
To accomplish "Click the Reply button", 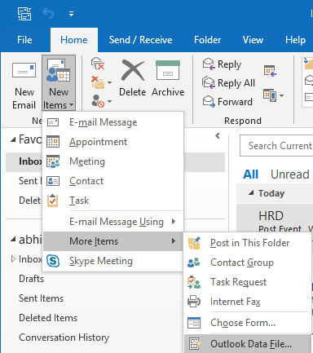I will [222, 64].
